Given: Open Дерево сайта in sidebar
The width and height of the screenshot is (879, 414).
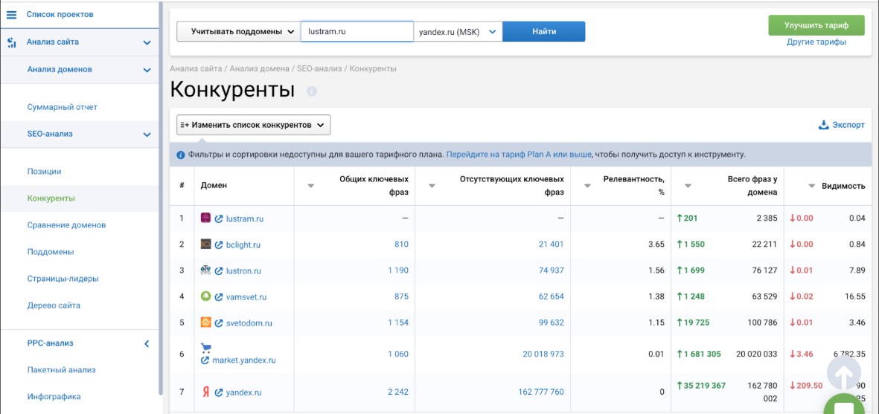Looking at the screenshot, I should pos(54,305).
